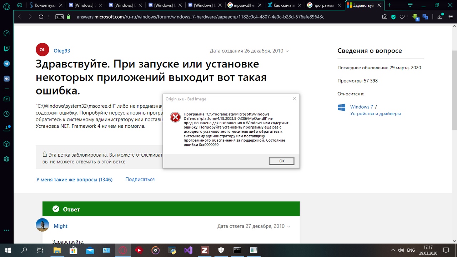
Task: Show hidden tray icons chevron
Action: pyautogui.click(x=393, y=250)
